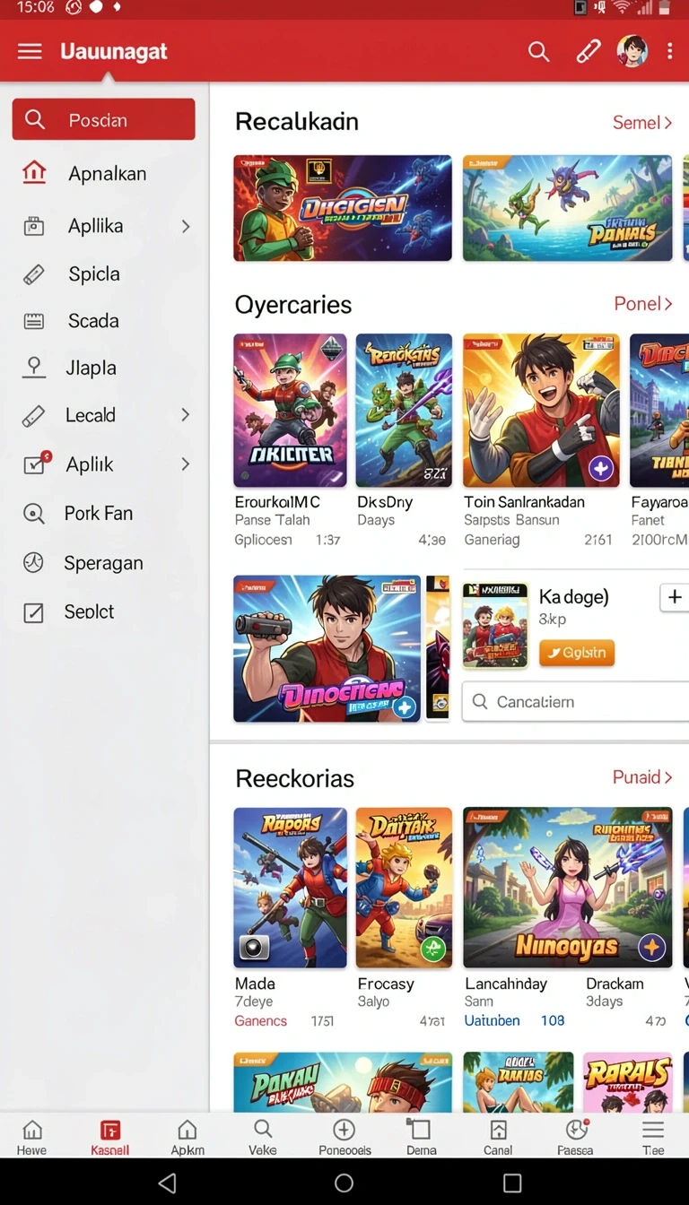Switch to Apkm bottom tab
Image resolution: width=689 pixels, height=1205 pixels.
point(188,1137)
